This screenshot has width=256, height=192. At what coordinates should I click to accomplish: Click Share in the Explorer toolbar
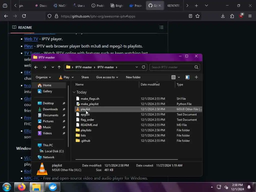[x=85, y=77]
